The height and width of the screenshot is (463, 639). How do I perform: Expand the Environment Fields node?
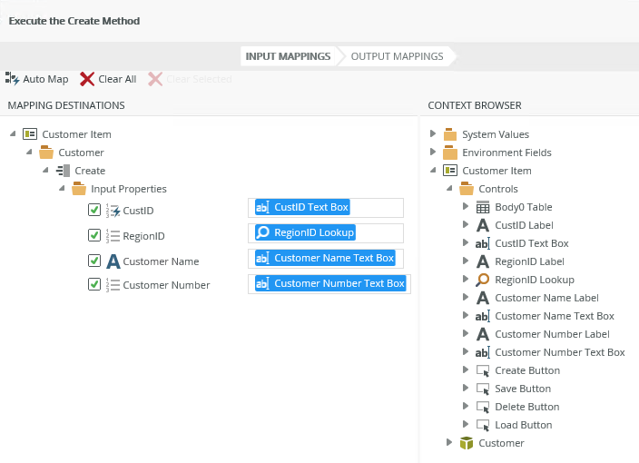coord(433,153)
